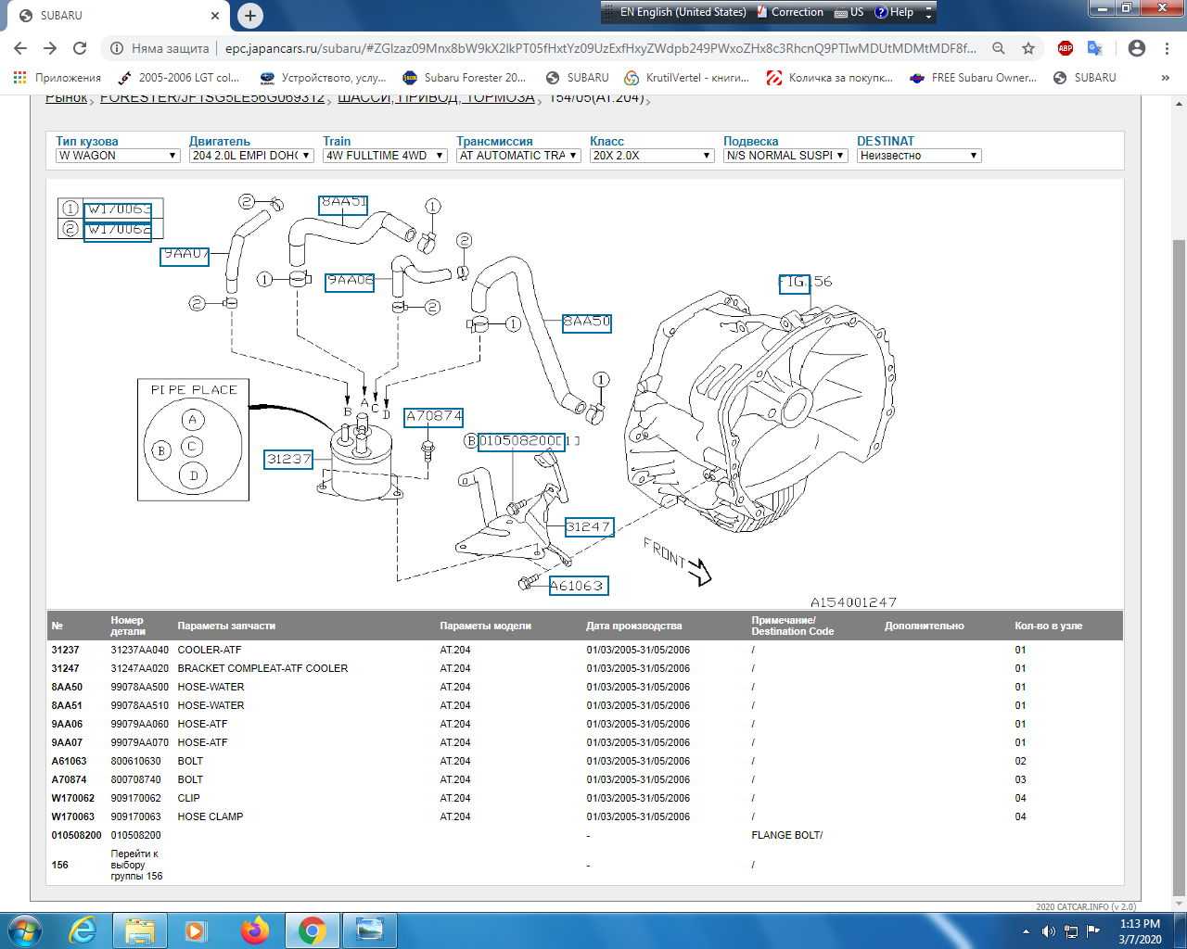Select hose callout 9AA07 in the diagram
Screen dimensions: 1187x949
point(185,255)
